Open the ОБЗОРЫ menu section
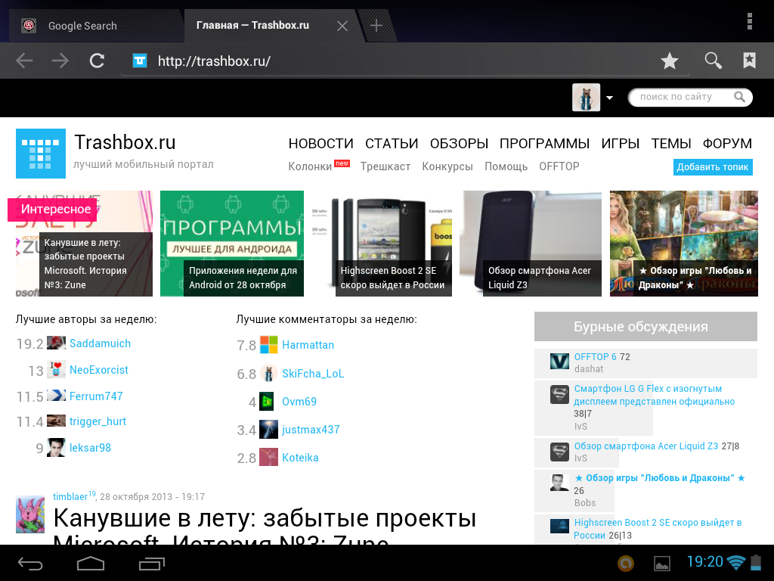Image resolution: width=774 pixels, height=581 pixels. click(x=459, y=144)
